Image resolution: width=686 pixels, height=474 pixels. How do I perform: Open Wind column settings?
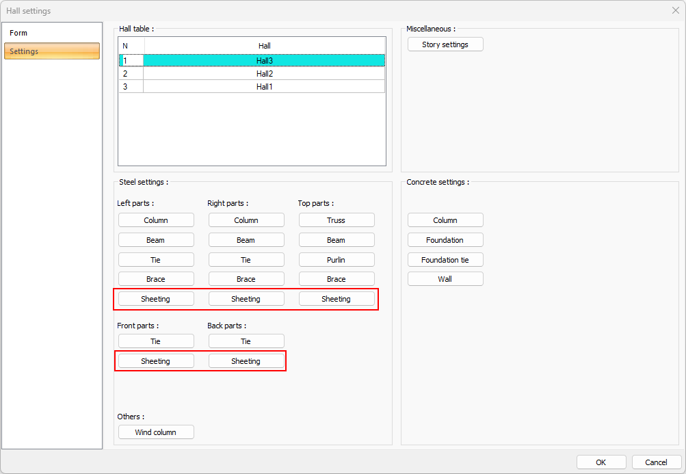(156, 432)
